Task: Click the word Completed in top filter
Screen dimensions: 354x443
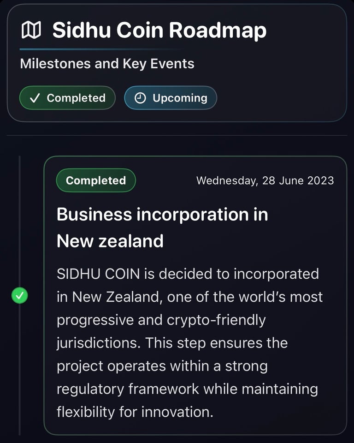Action: pos(76,98)
